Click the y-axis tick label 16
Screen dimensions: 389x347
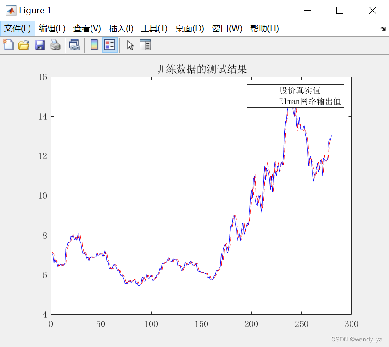click(43, 77)
